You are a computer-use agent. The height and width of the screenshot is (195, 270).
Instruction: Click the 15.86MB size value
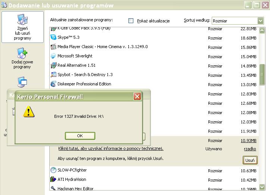pos(248,47)
